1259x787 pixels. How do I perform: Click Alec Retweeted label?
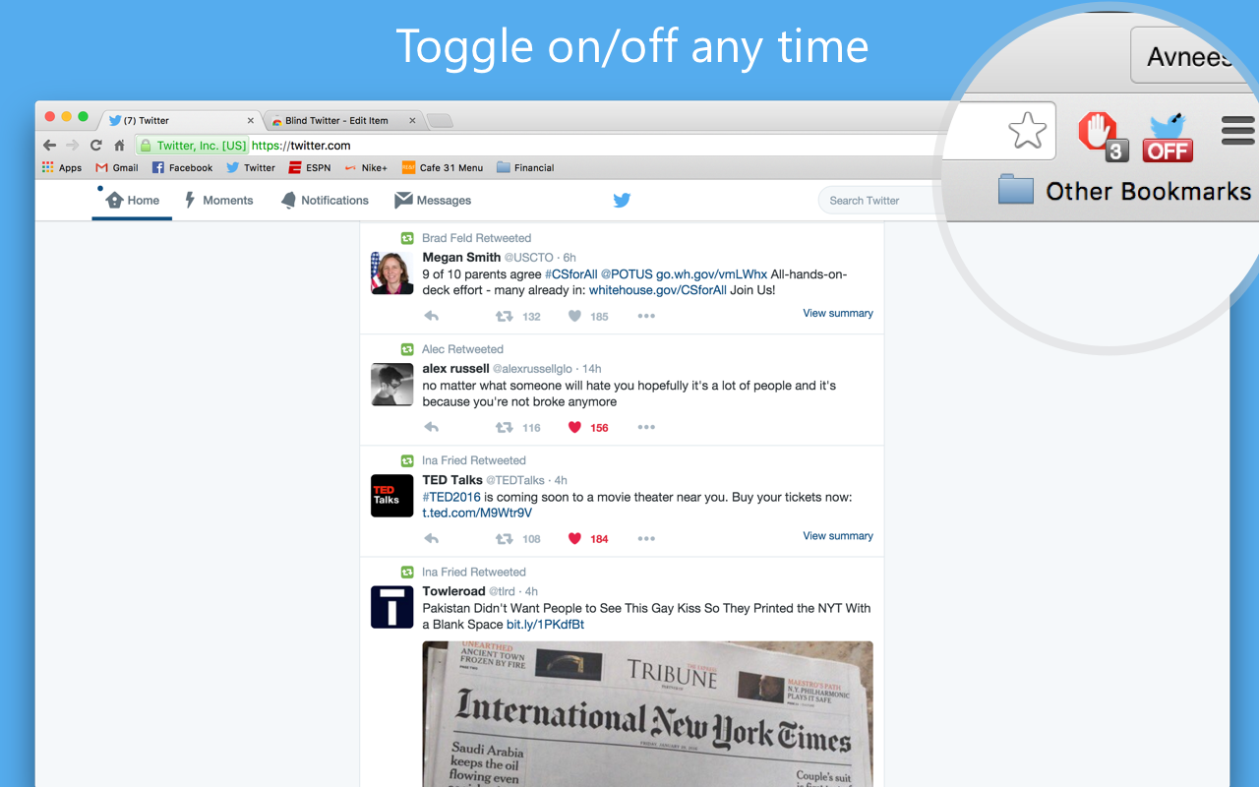click(462, 349)
